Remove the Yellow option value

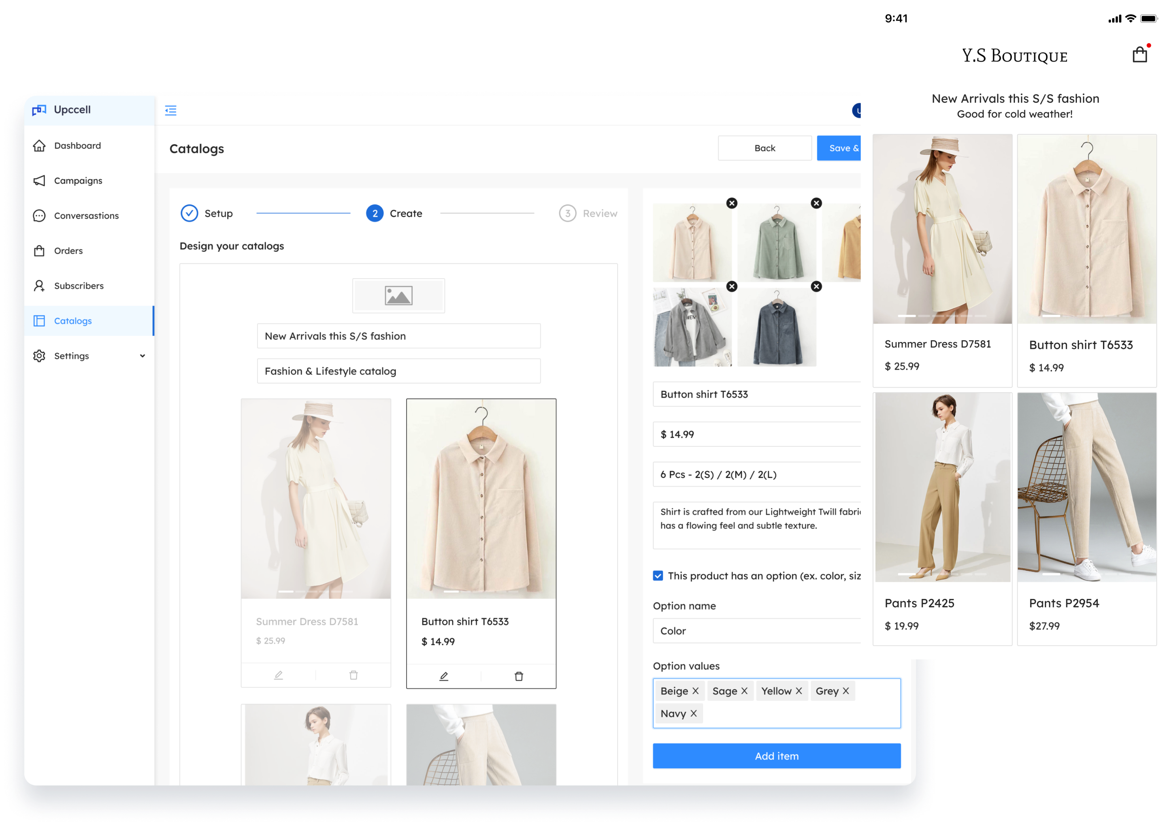click(x=798, y=691)
